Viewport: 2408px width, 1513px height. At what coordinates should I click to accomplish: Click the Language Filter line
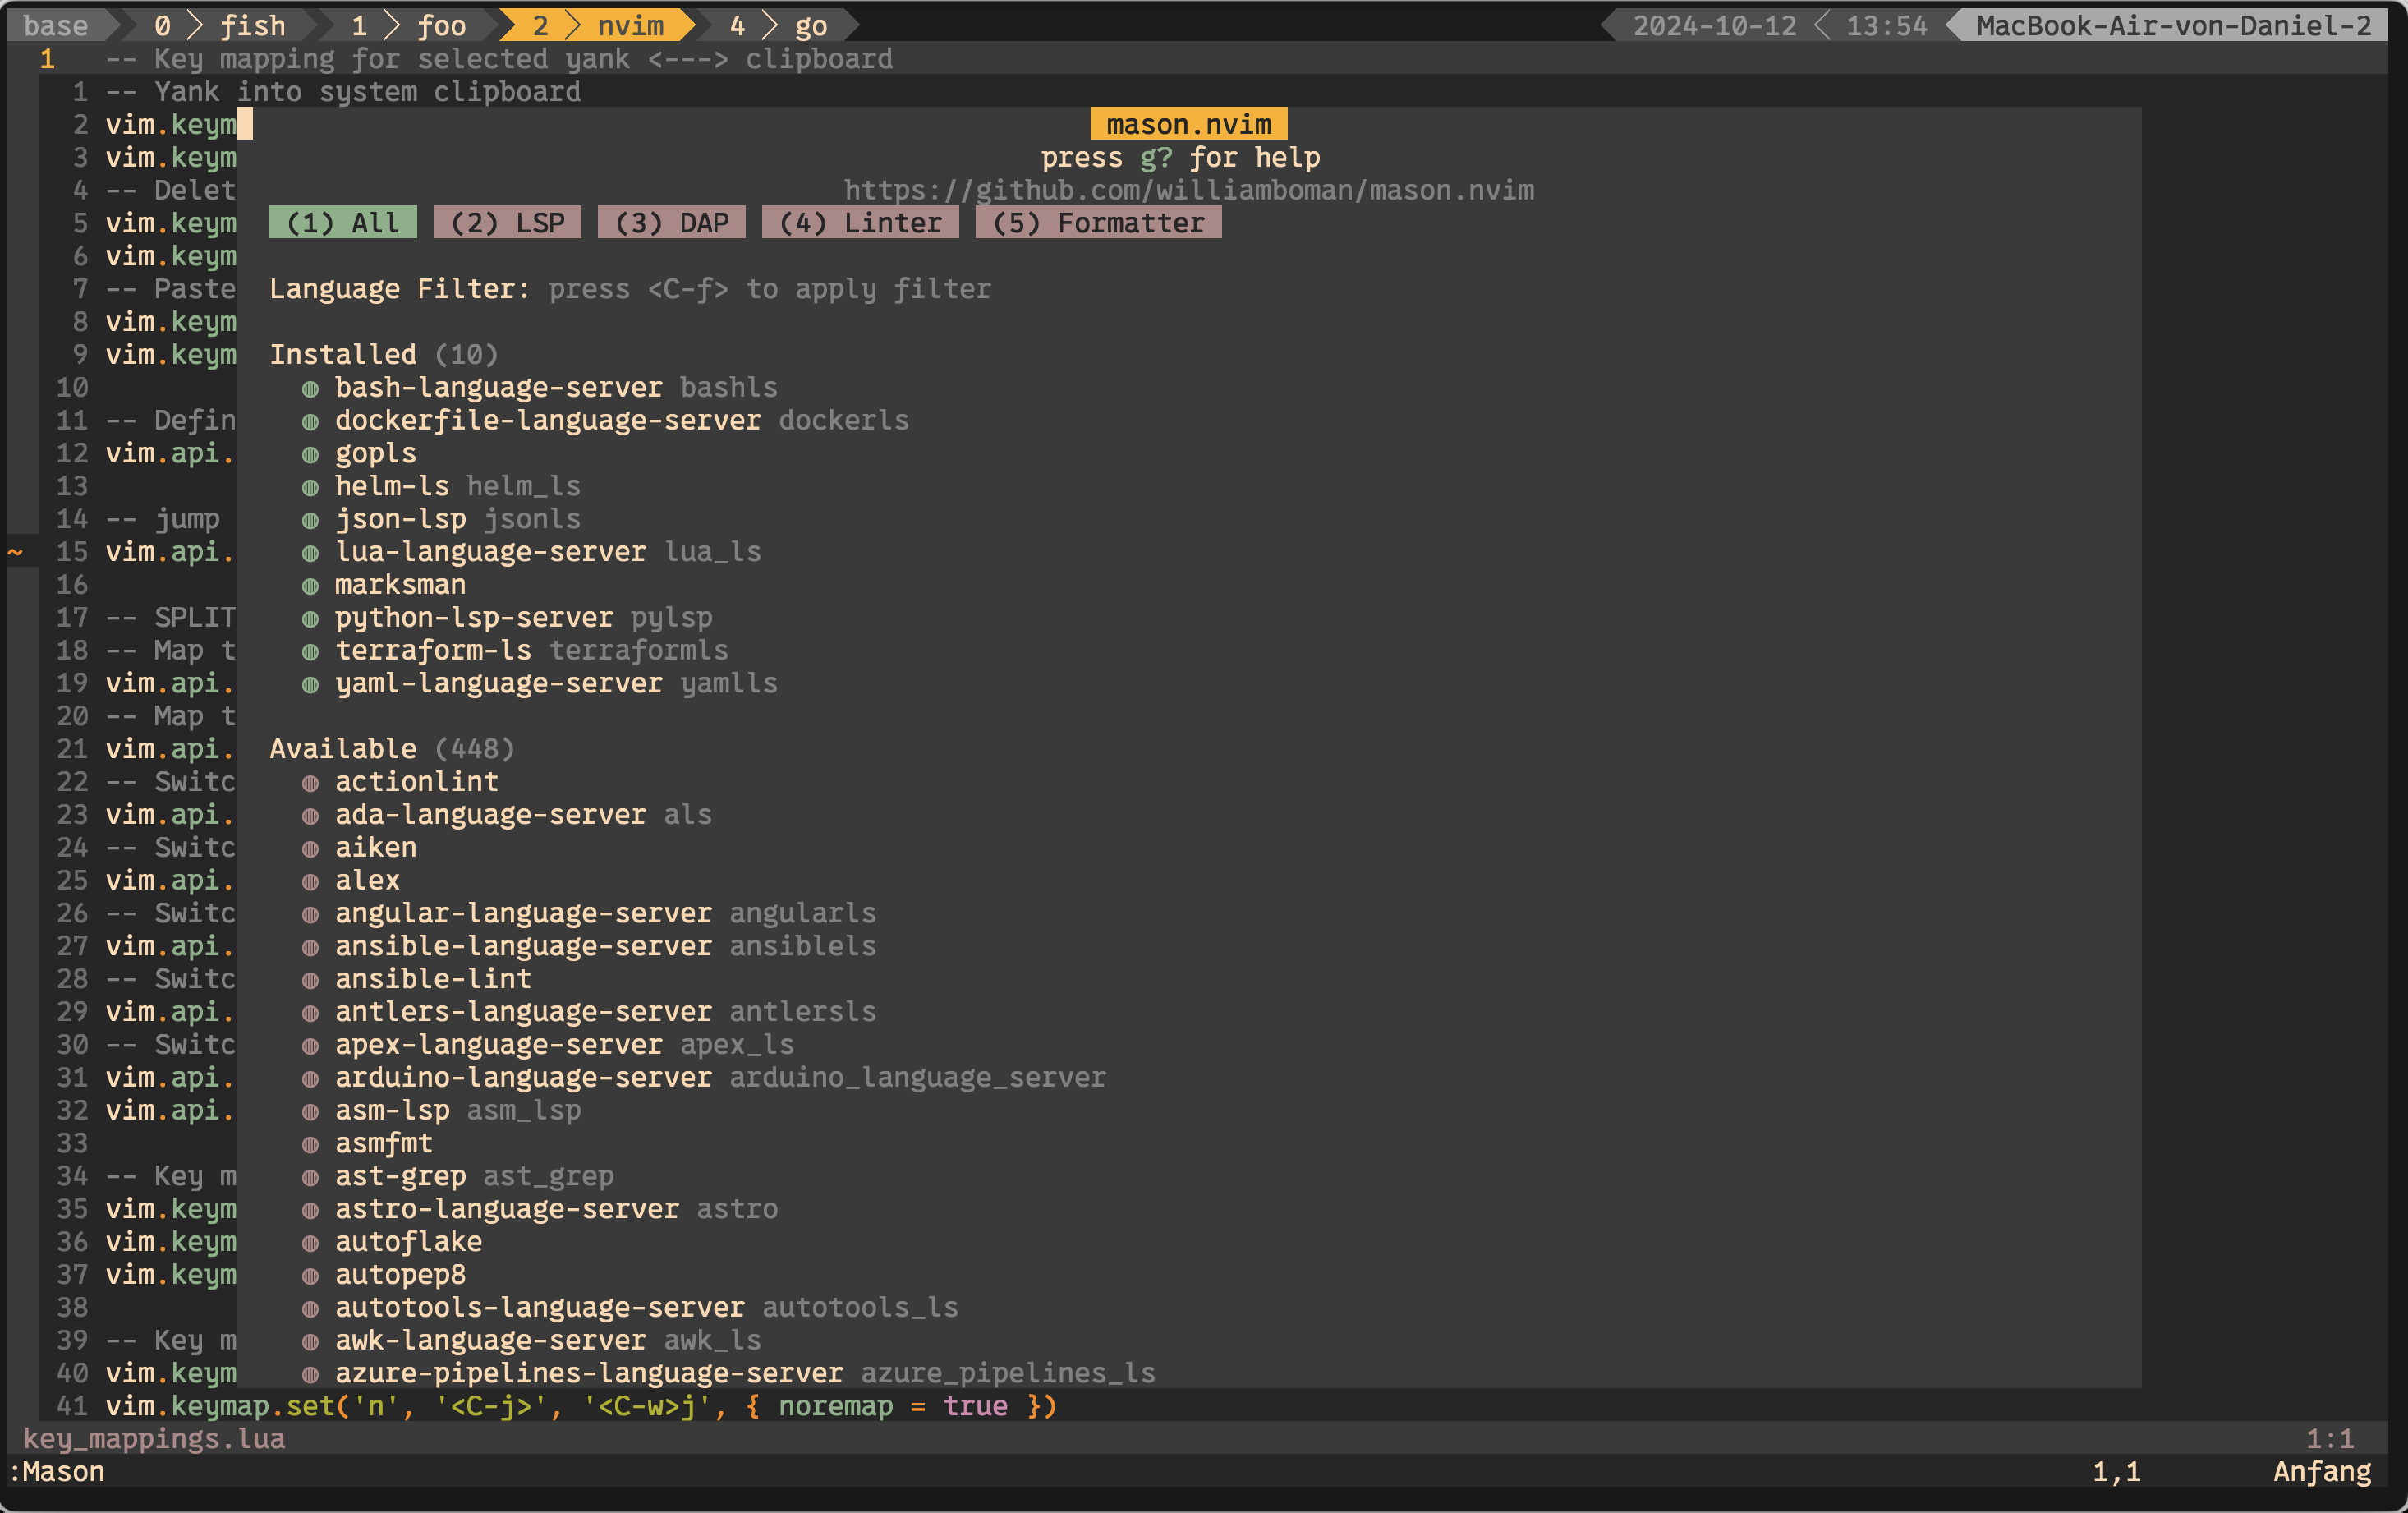click(630, 289)
